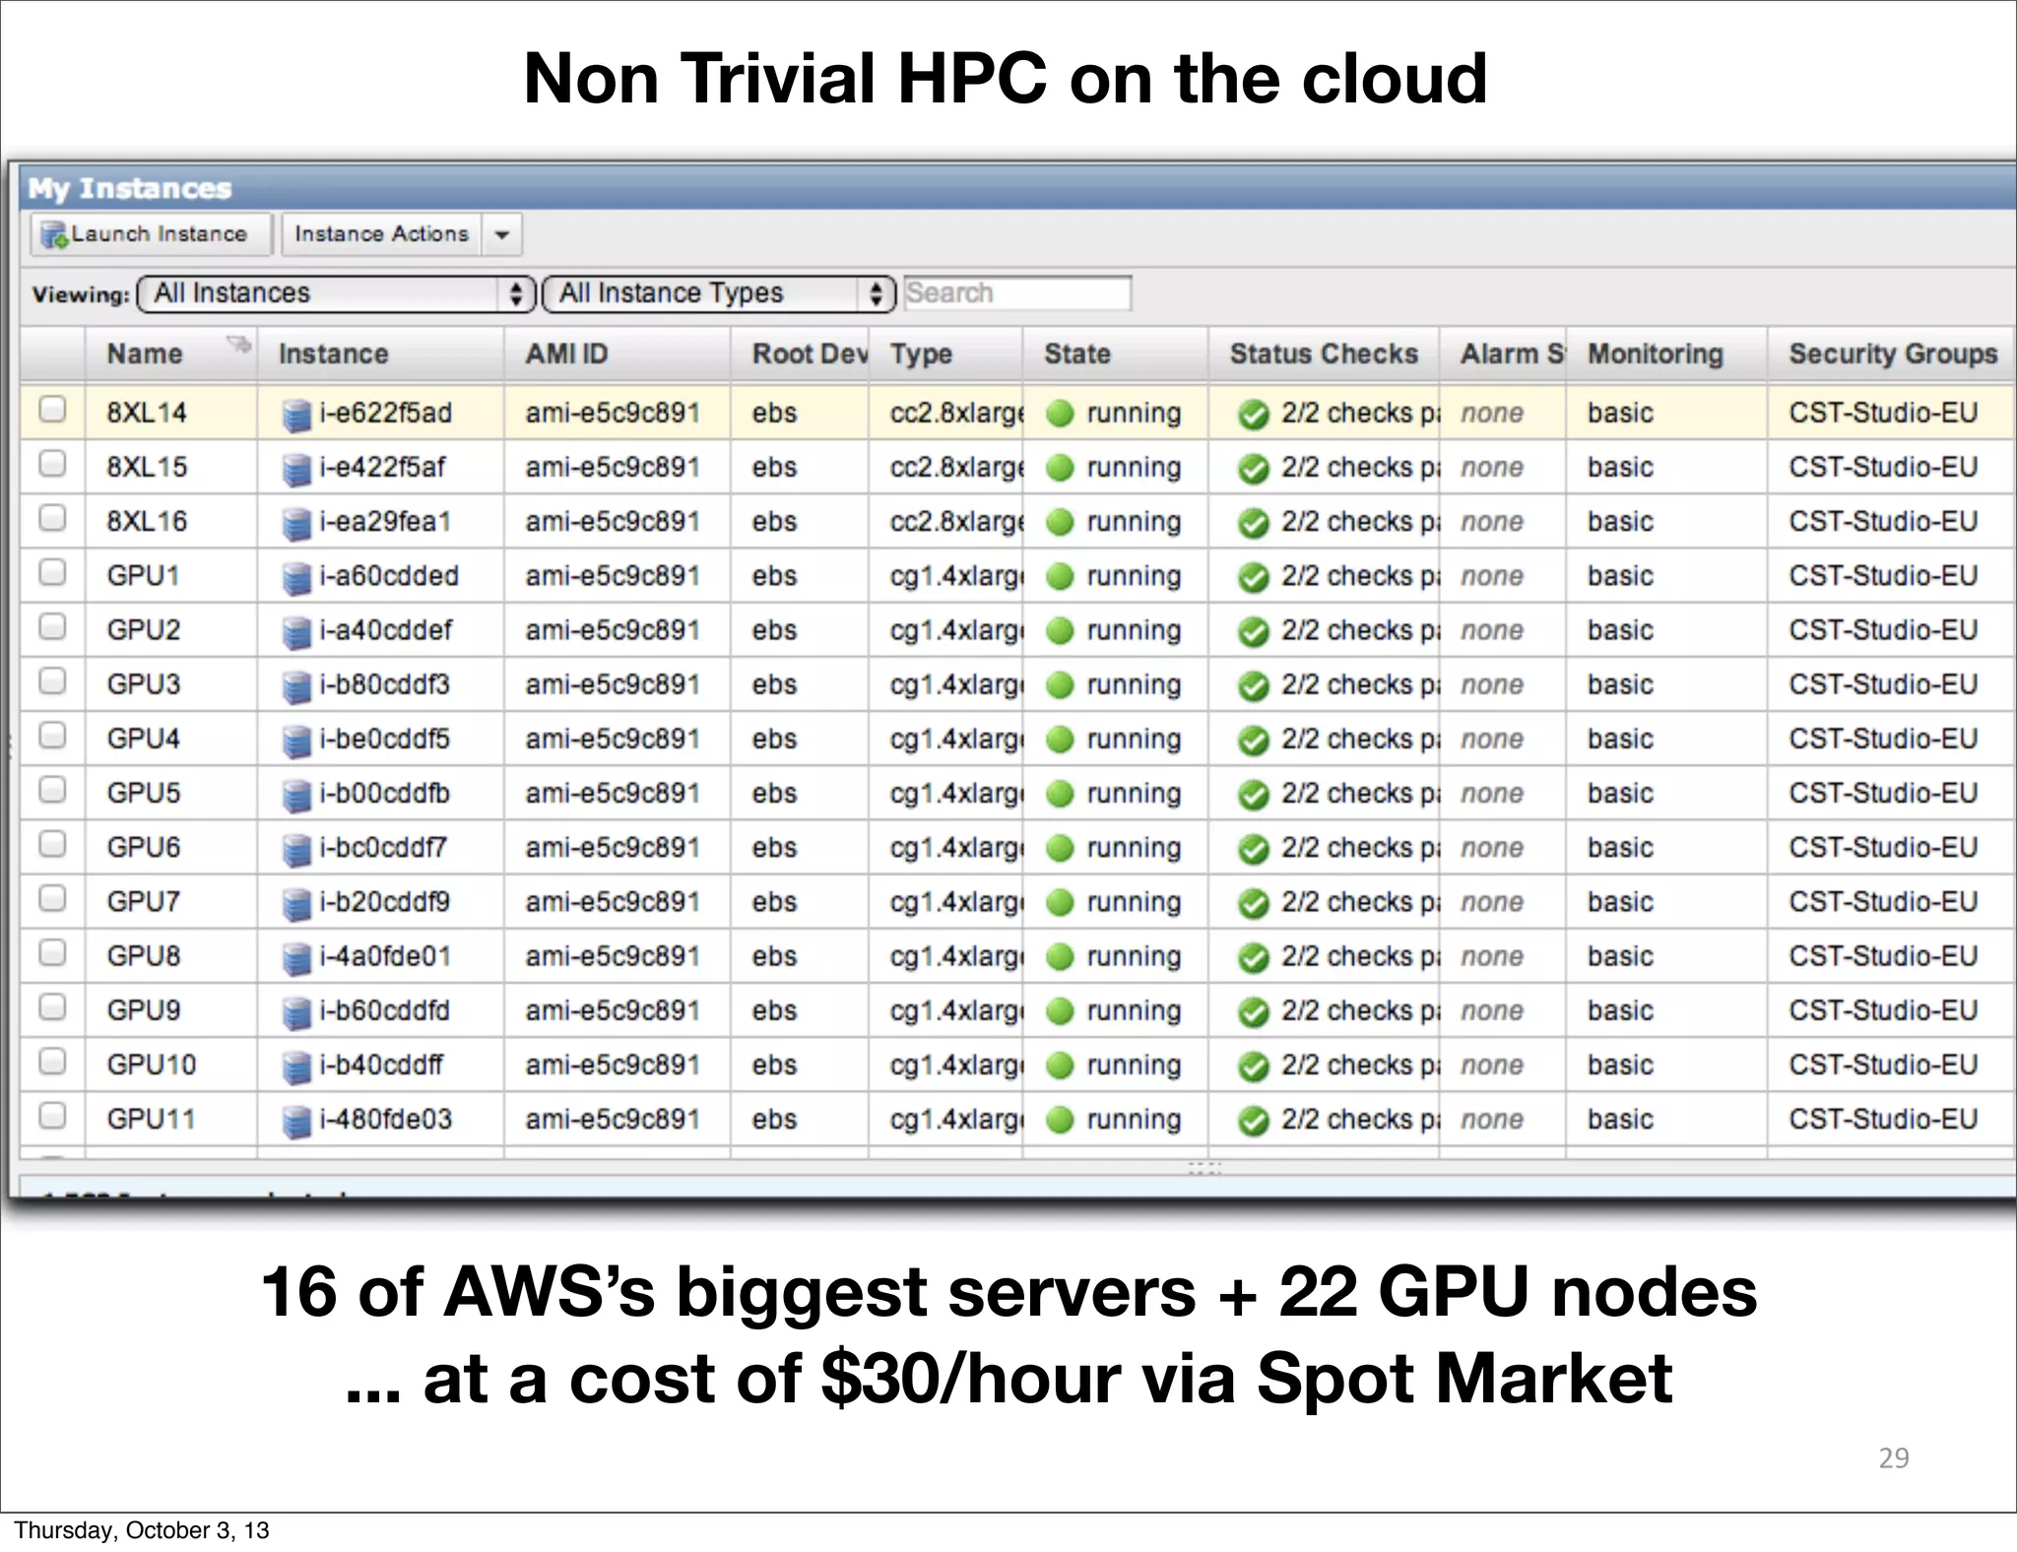This screenshot has width=2017, height=1552.
Task: Check the GPU7 instance checkbox
Action: click(52, 897)
